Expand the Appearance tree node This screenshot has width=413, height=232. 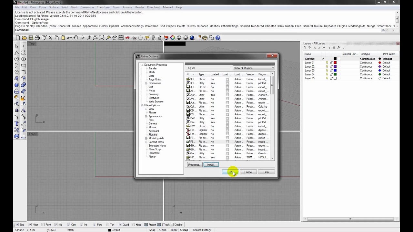pyautogui.click(x=146, y=116)
